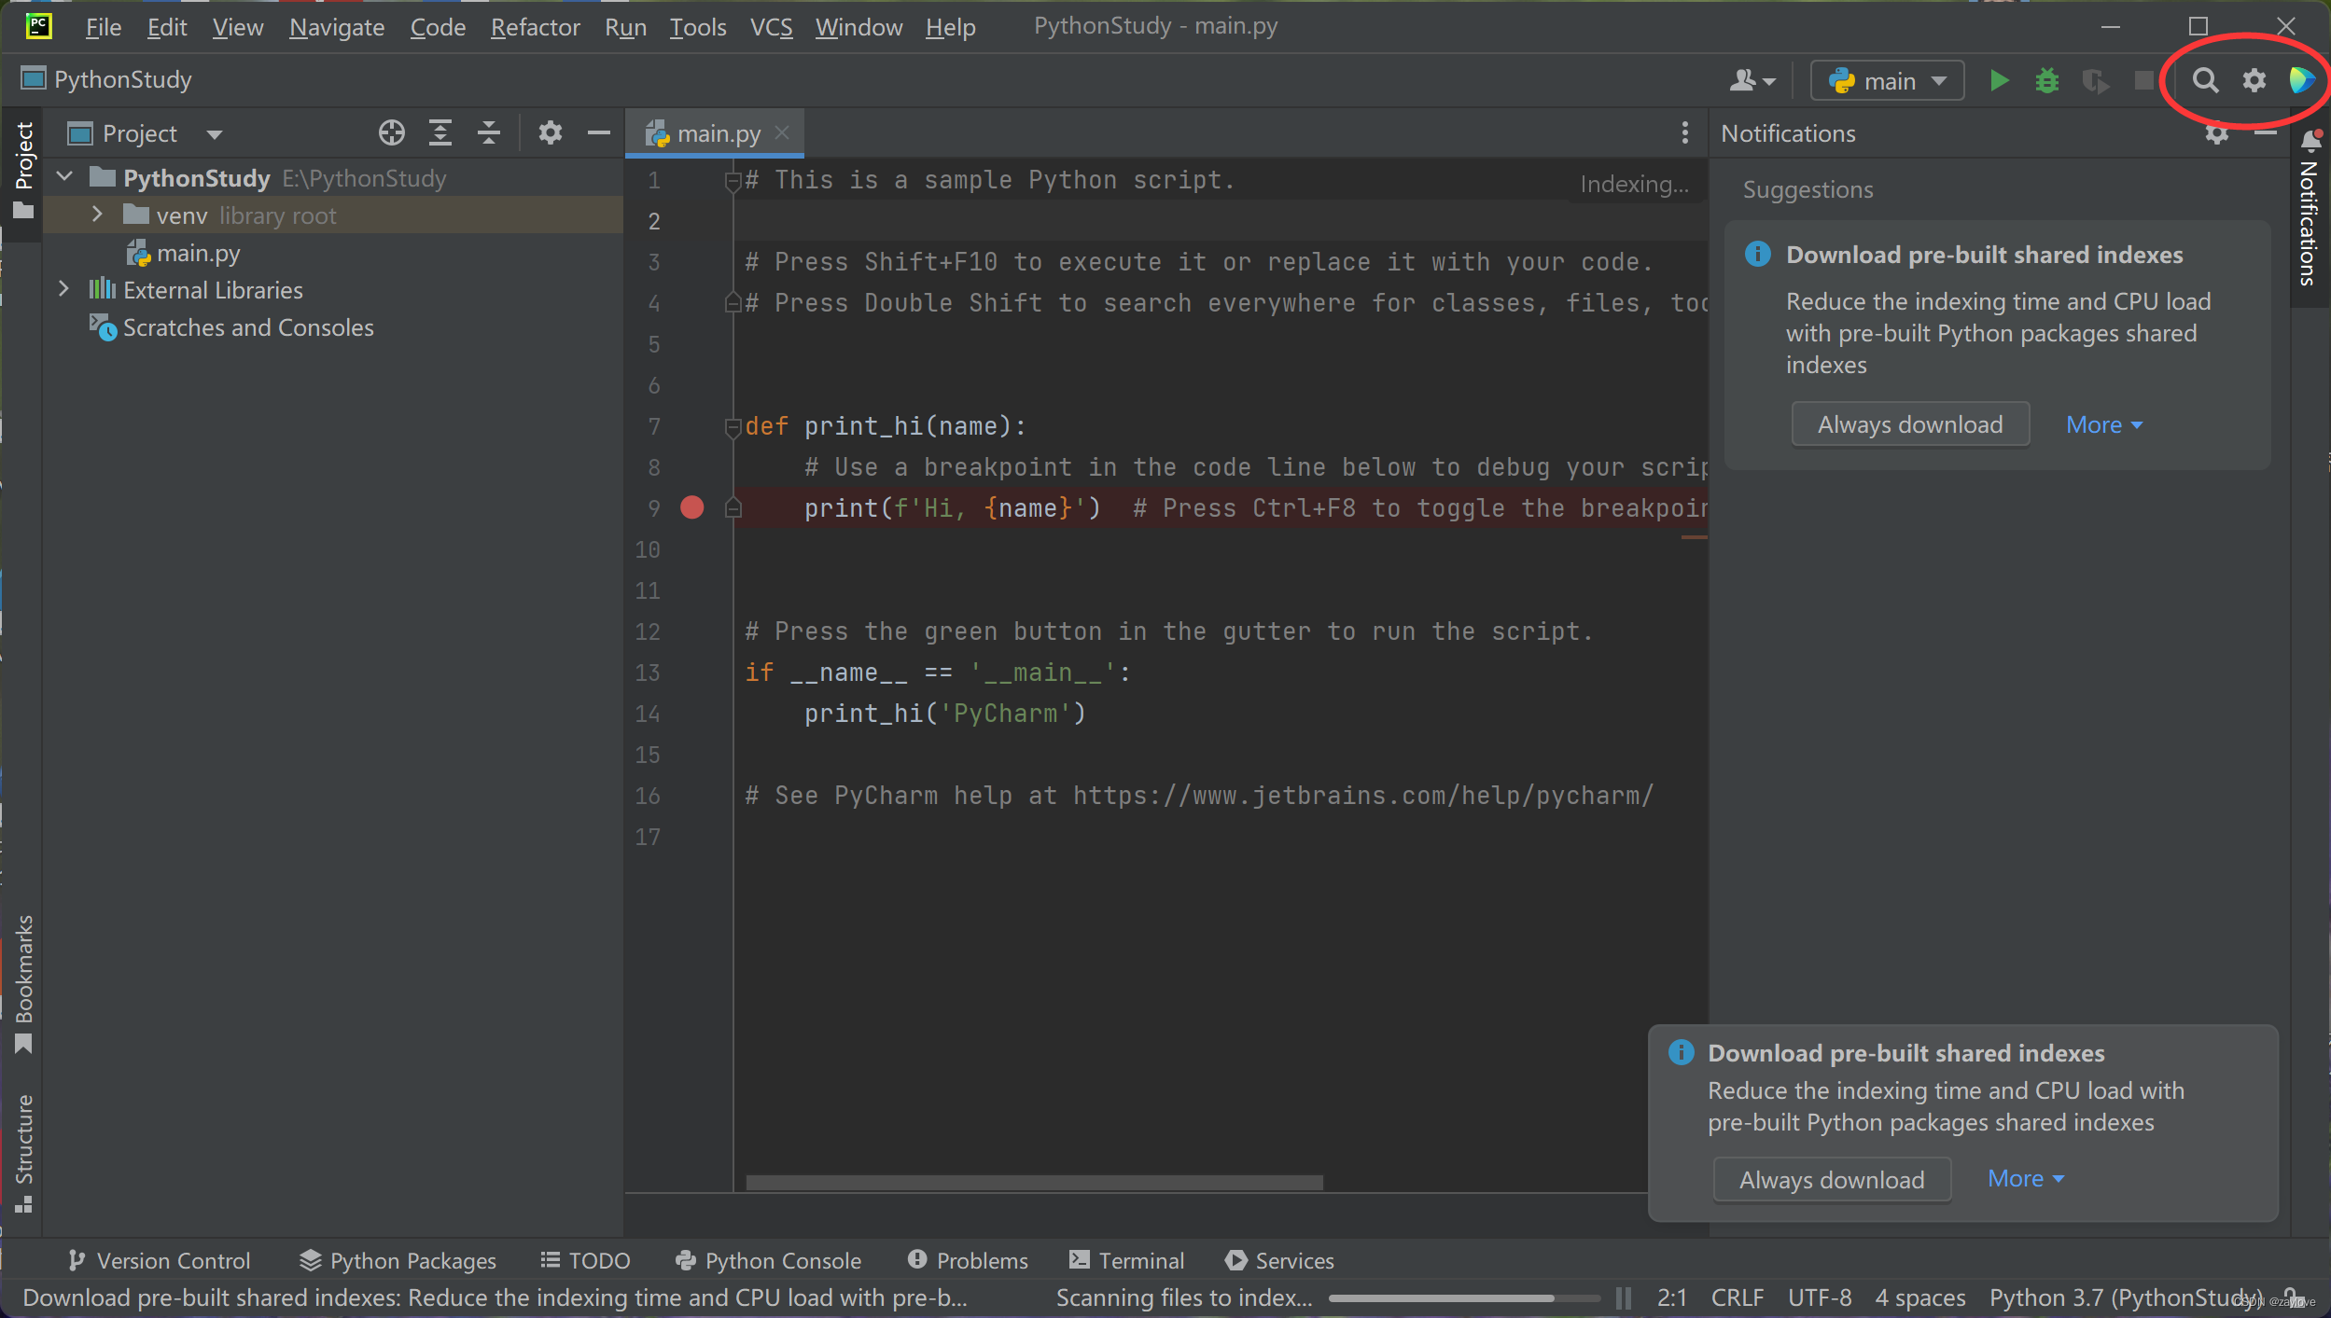Viewport: 2331px width, 1318px height.
Task: Pause the indexing progress in the status bar
Action: pos(1624,1297)
